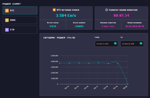Click the Block number value 258059

[x=79, y=26]
